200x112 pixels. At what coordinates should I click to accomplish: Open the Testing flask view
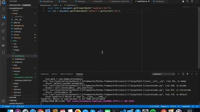[x=3, y=38]
